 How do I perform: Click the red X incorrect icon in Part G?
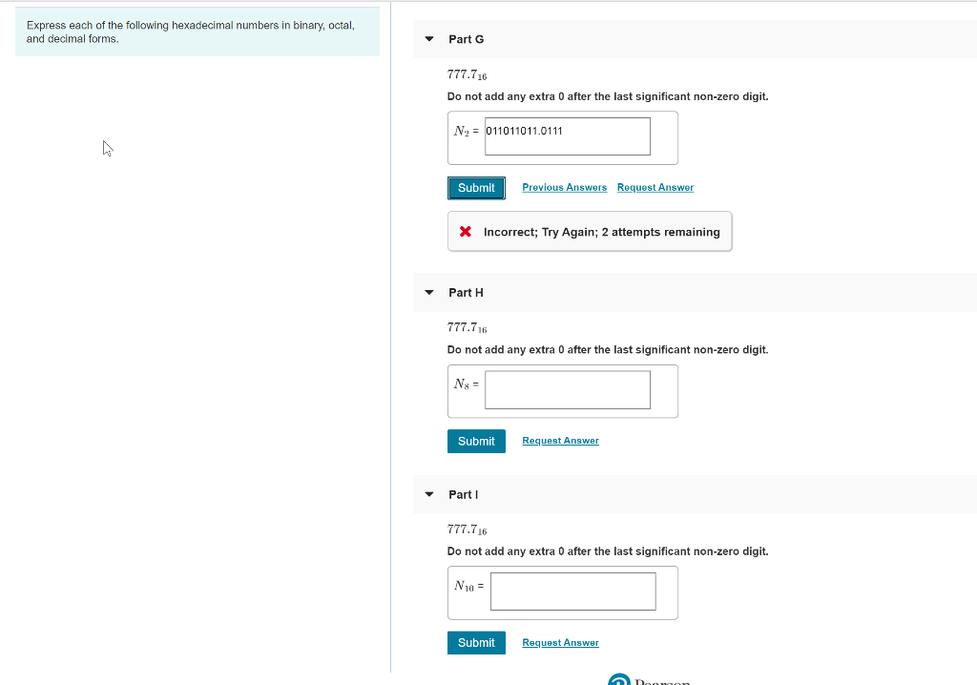coord(464,231)
